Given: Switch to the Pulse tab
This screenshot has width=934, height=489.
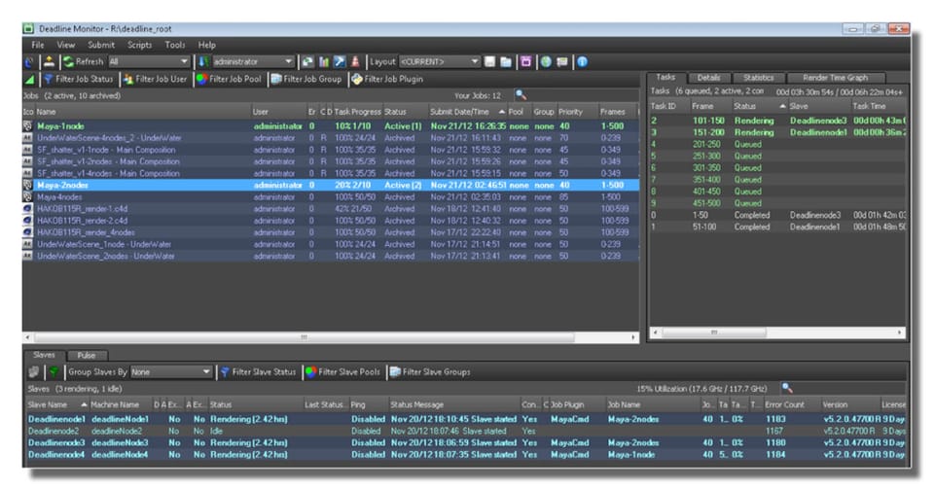Looking at the screenshot, I should [86, 355].
